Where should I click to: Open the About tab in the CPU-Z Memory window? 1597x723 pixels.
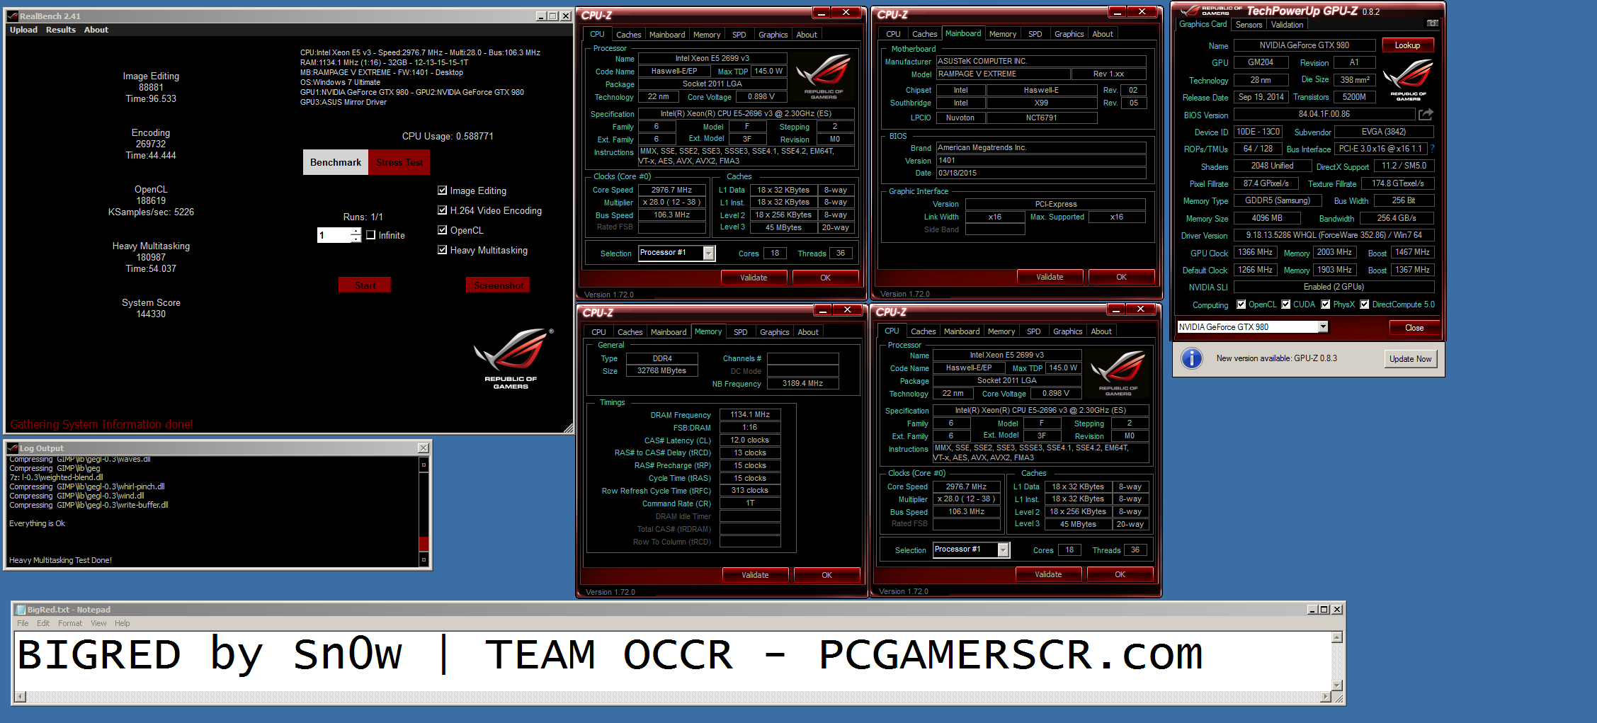click(808, 332)
